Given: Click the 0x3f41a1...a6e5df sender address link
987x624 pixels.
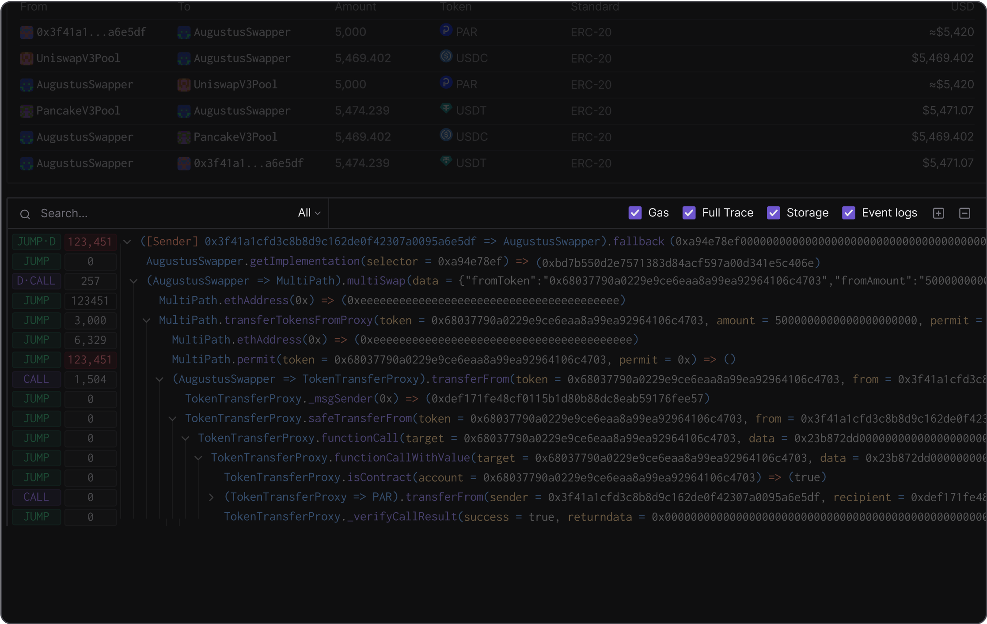Looking at the screenshot, I should click(91, 32).
